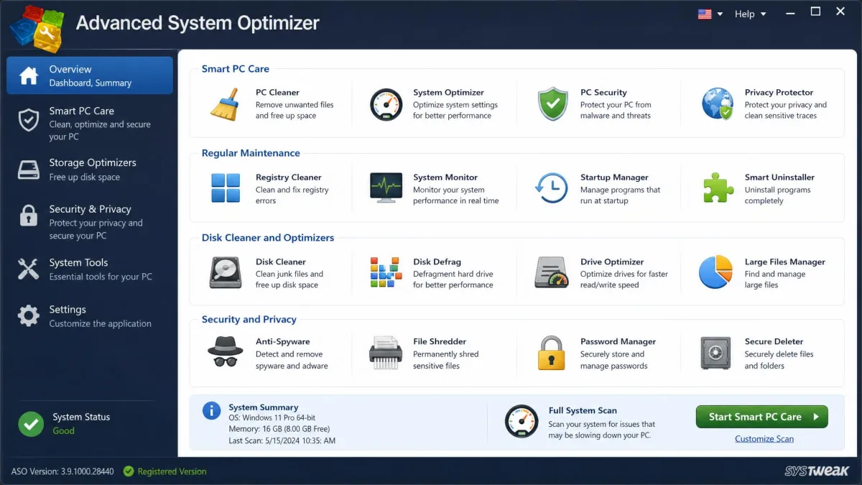
Task: Click the Customize Scan link
Action: tap(764, 438)
